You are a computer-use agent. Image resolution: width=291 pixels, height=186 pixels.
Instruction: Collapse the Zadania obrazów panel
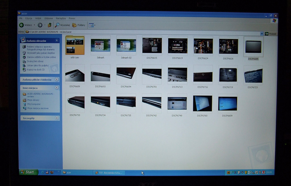pyautogui.click(x=57, y=40)
